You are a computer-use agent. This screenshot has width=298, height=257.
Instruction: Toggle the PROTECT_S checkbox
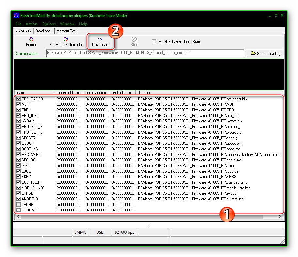coord(18,132)
